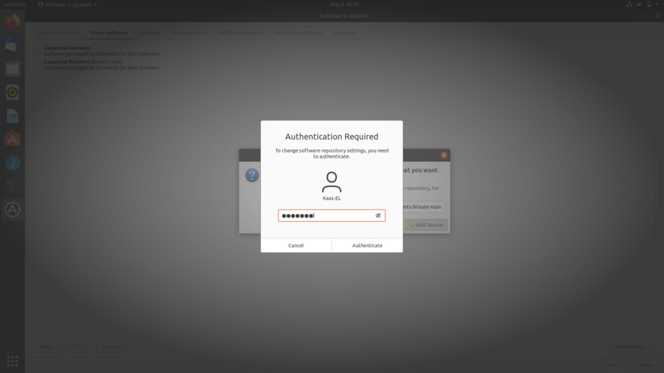Viewport: 664px width, 373px height.
Task: Open Ubuntu Software from the dock
Action: (12, 139)
